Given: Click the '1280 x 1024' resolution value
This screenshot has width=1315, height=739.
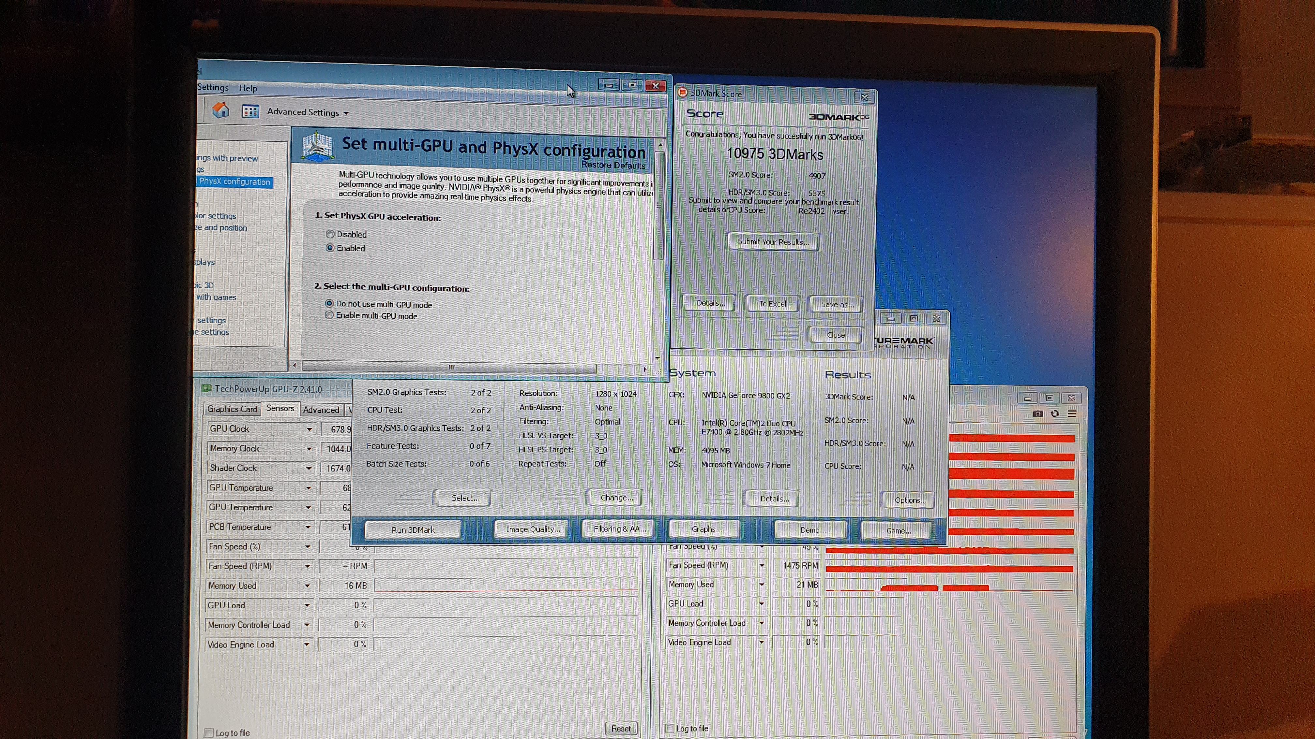Looking at the screenshot, I should coord(616,394).
